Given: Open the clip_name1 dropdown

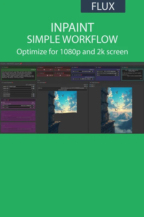Looking at the screenshot, I should pyautogui.click(x=108, y=71).
